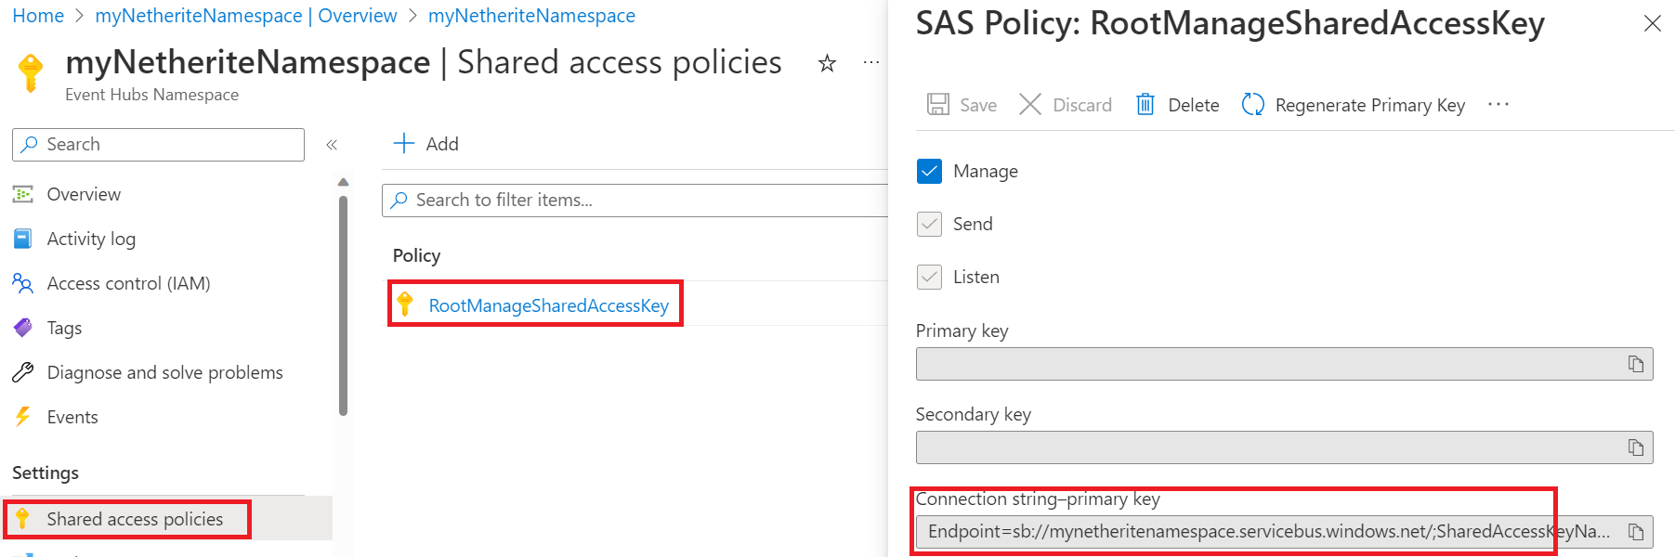Navigate to Home breadcrumb link
The height and width of the screenshot is (557, 1675).
[x=38, y=16]
